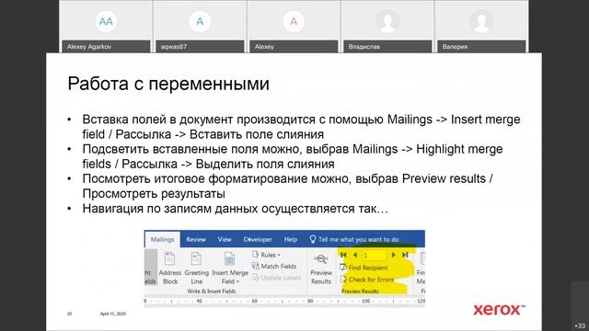
Task: Click the record number field
Action: pos(375,256)
